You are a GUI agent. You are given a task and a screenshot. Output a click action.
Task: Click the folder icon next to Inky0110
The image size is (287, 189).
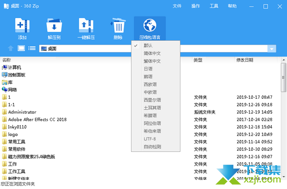[4, 127]
